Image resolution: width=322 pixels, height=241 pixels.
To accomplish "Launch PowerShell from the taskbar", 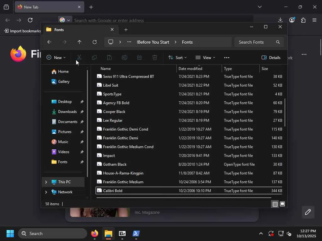I will point(136,233).
